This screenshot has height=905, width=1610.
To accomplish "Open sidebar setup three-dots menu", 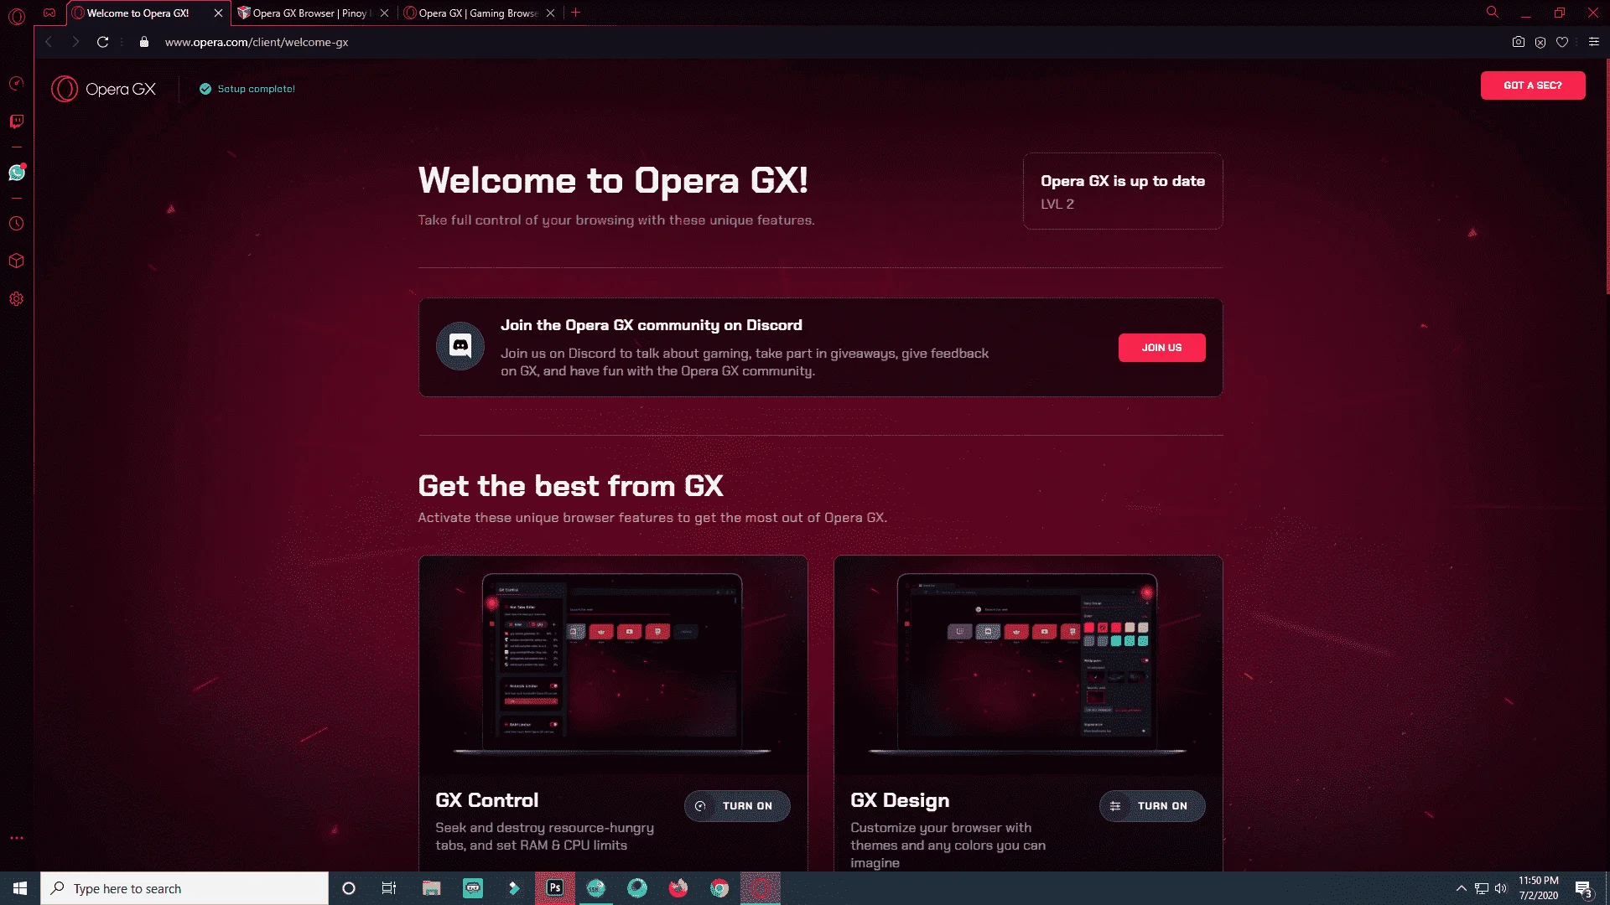I will click(16, 838).
